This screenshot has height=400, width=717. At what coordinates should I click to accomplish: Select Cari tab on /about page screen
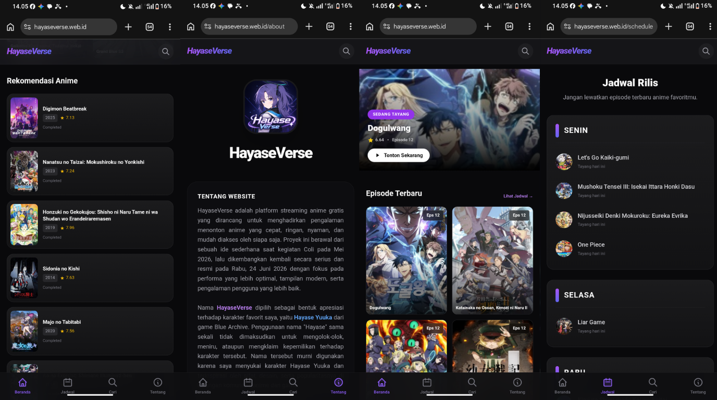coord(293,386)
